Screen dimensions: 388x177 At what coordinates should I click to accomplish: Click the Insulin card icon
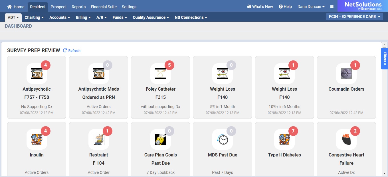click(37, 139)
